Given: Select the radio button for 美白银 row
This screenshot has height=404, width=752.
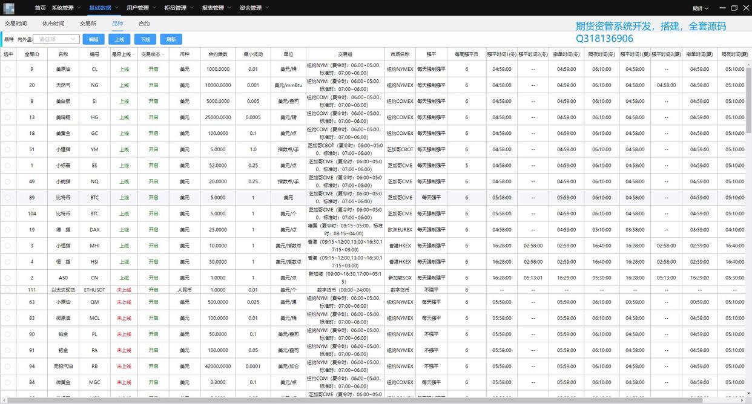Looking at the screenshot, I should tap(8, 101).
